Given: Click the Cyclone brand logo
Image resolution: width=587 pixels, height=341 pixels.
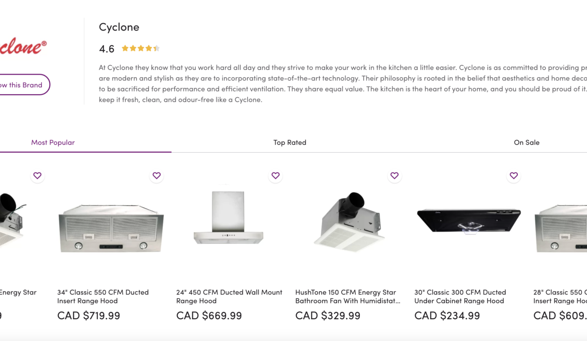Looking at the screenshot, I should [23, 45].
